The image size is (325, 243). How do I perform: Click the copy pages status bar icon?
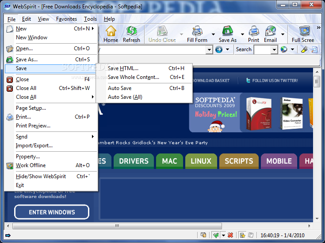203,235
